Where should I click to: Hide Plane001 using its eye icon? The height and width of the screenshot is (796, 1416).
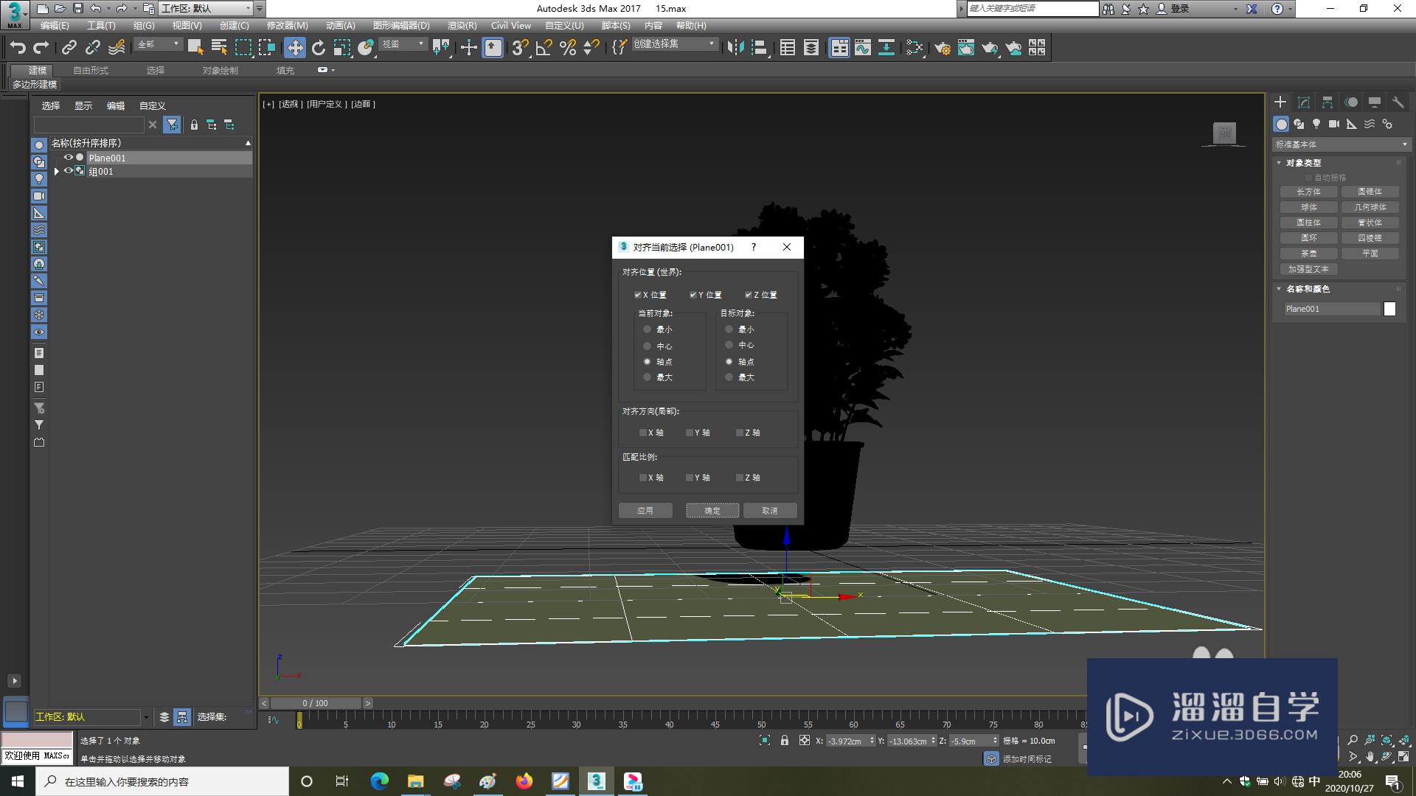[x=68, y=157]
